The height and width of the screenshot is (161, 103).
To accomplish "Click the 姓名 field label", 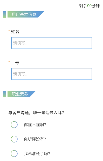I will tap(15, 32).
